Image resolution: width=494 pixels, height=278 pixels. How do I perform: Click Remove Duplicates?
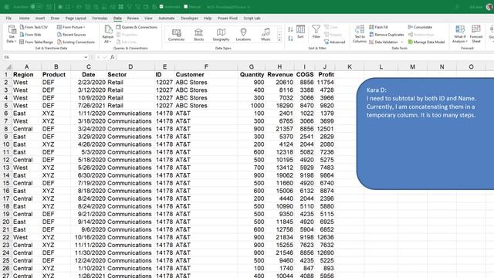pos(387,35)
